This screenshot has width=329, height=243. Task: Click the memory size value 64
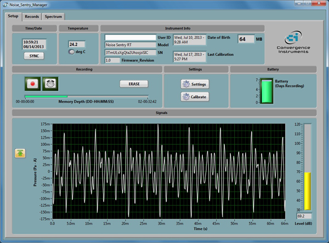(x=246, y=39)
